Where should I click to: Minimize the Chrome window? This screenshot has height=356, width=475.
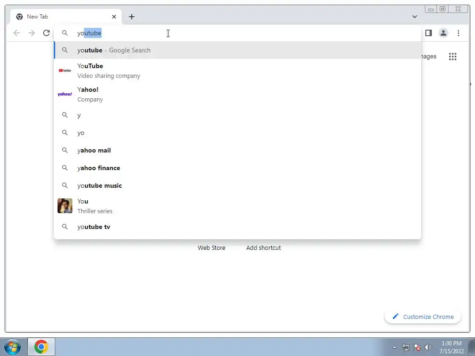coord(431,9)
